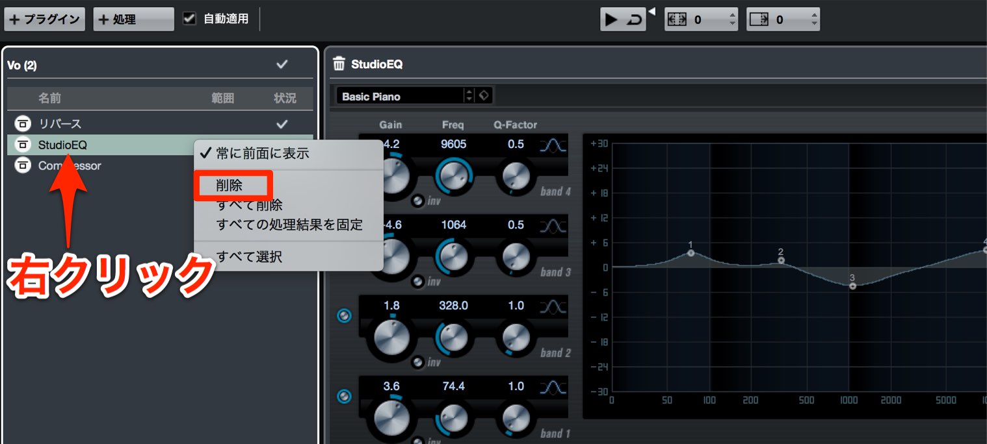Image resolution: width=987 pixels, height=444 pixels.
Task: Click the band 2 gain value 1.8
Action: [391, 305]
